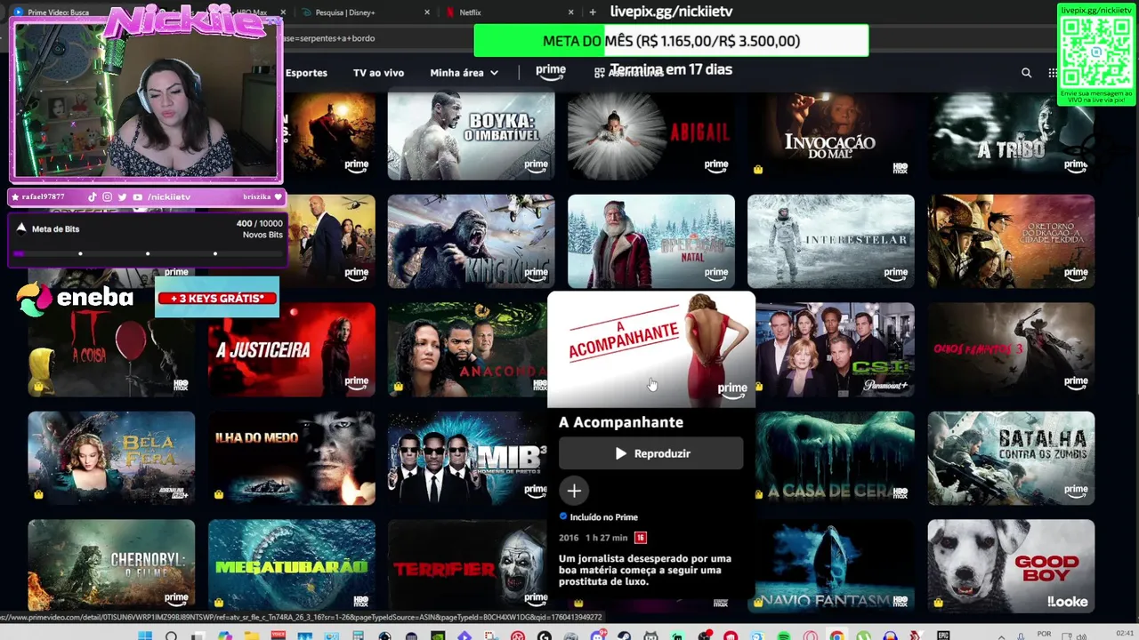Open the Cidade Perdida dragon movie poster
The height and width of the screenshot is (640, 1139).
click(1011, 241)
